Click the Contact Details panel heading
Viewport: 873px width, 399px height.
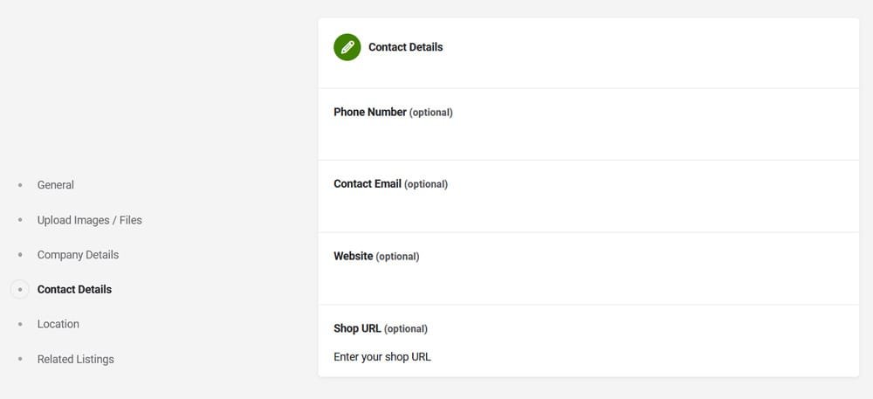click(405, 47)
